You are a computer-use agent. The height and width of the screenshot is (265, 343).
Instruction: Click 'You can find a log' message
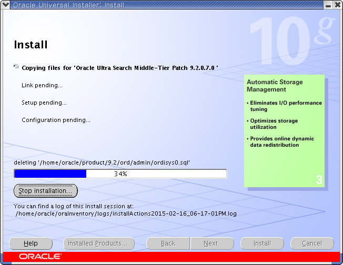(74, 206)
